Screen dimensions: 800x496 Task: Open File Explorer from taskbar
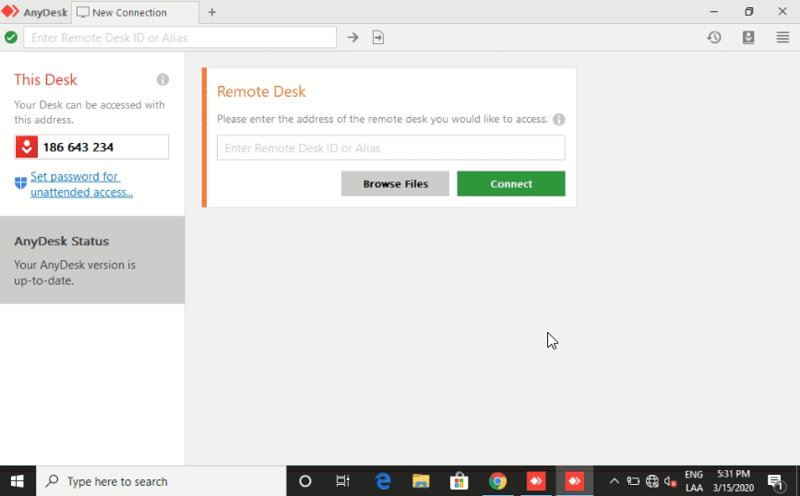click(421, 480)
